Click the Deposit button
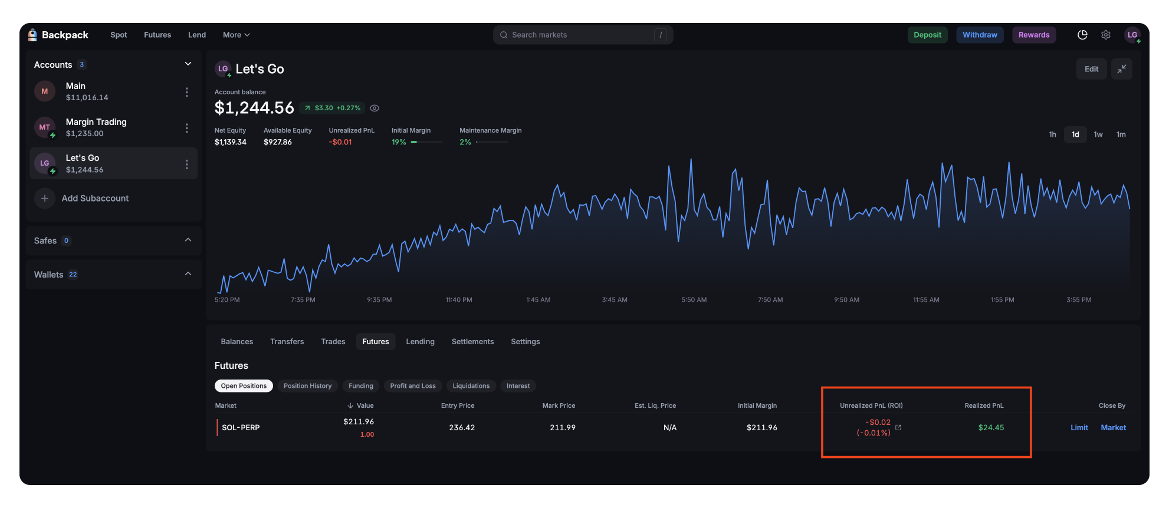The image size is (1169, 508). click(x=928, y=35)
